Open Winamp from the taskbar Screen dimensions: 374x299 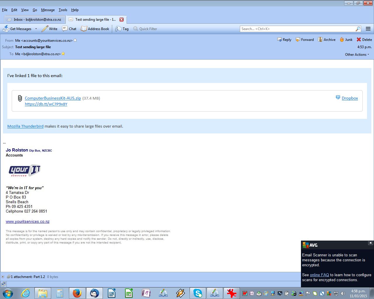tap(180, 293)
